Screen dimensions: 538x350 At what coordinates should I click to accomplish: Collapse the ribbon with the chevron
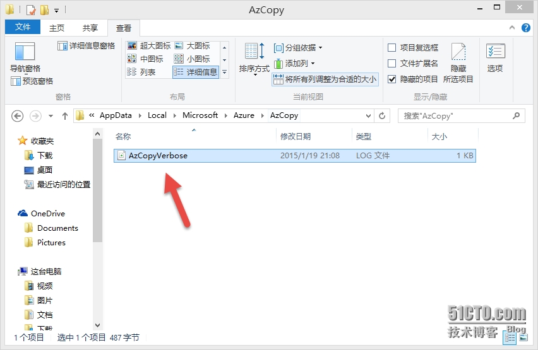click(512, 27)
